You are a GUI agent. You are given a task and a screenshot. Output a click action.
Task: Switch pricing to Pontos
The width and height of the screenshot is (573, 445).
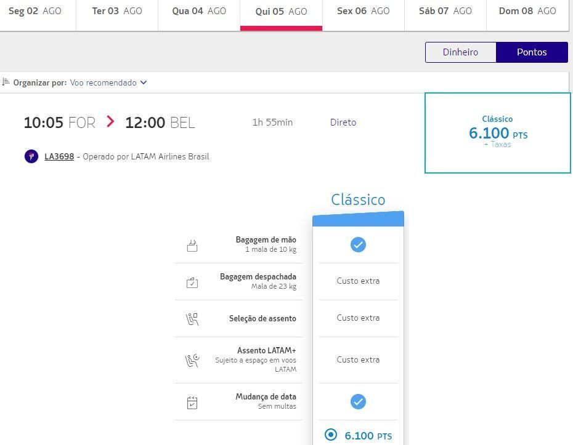532,52
